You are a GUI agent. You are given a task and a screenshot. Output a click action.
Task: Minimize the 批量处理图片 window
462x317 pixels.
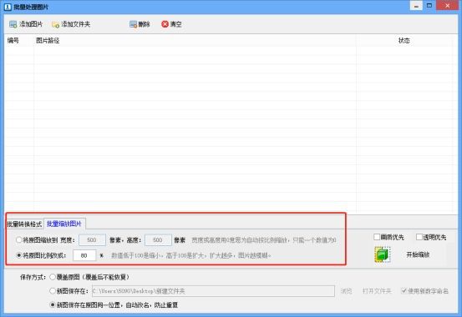pos(416,6)
